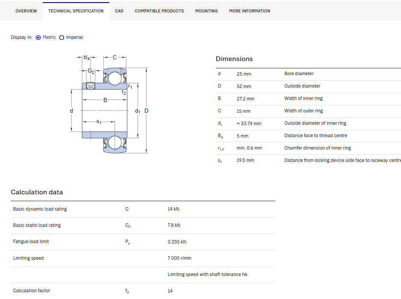This screenshot has width=401, height=299.
Task: Click the 'Limiting speed' row label
Action: 28,258
